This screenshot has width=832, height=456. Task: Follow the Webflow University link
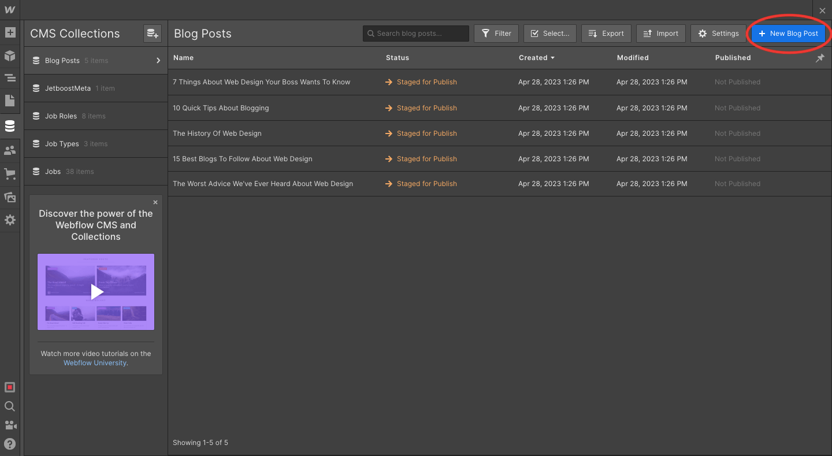click(x=95, y=363)
